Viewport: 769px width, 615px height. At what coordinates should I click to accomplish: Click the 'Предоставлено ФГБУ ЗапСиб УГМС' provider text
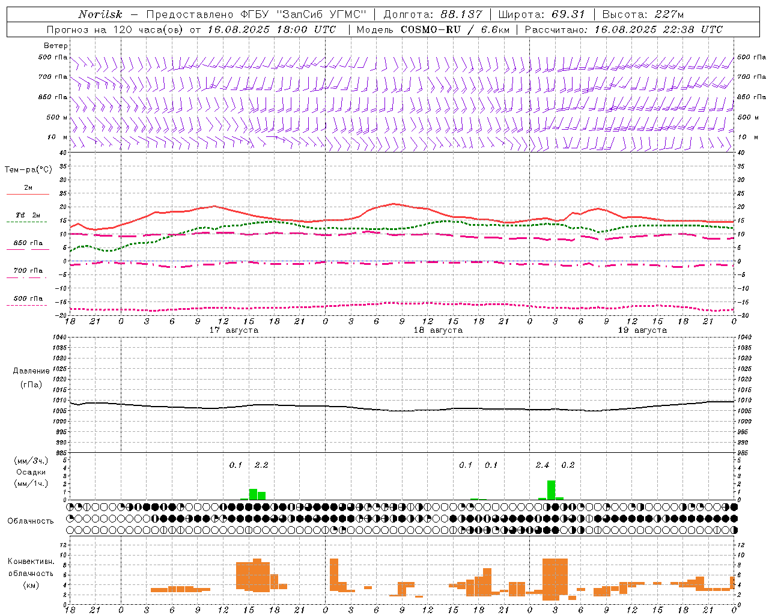[x=257, y=14]
